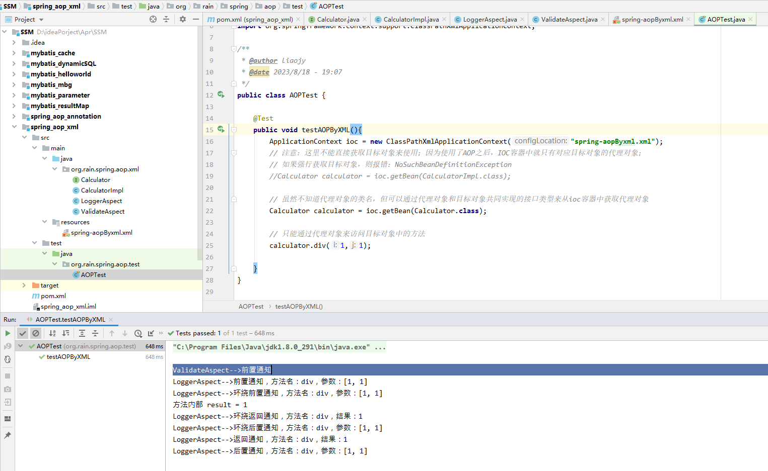Collapse the spring_aop_xml module

(x=14, y=127)
